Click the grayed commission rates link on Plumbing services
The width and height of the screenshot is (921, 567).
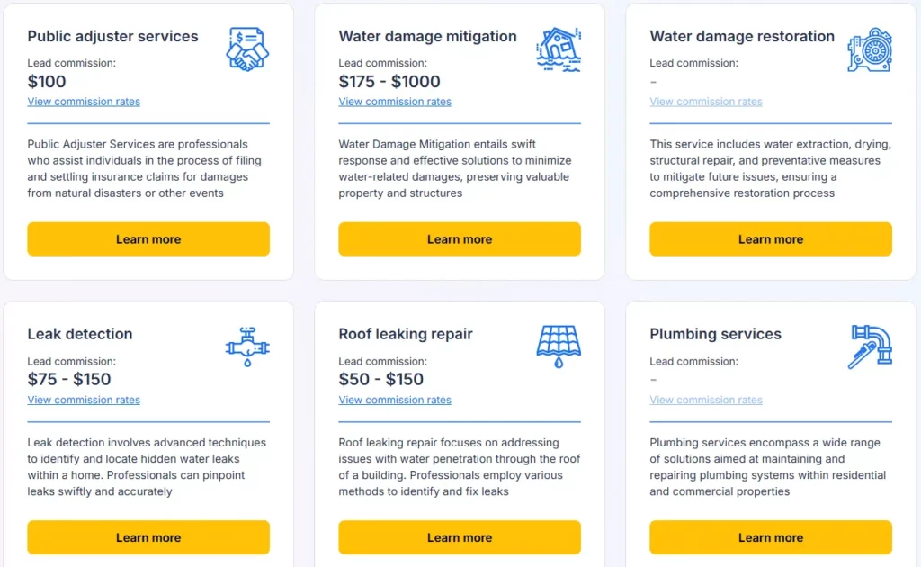coord(706,400)
